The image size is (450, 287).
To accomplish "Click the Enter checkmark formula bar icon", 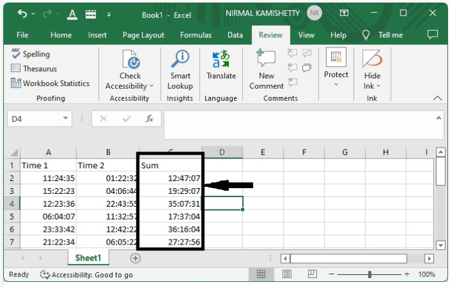I will point(127,118).
